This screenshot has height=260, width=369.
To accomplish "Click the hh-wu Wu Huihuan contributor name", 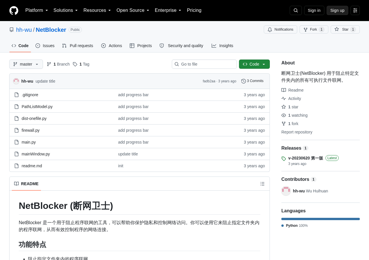I will pos(310,191).
